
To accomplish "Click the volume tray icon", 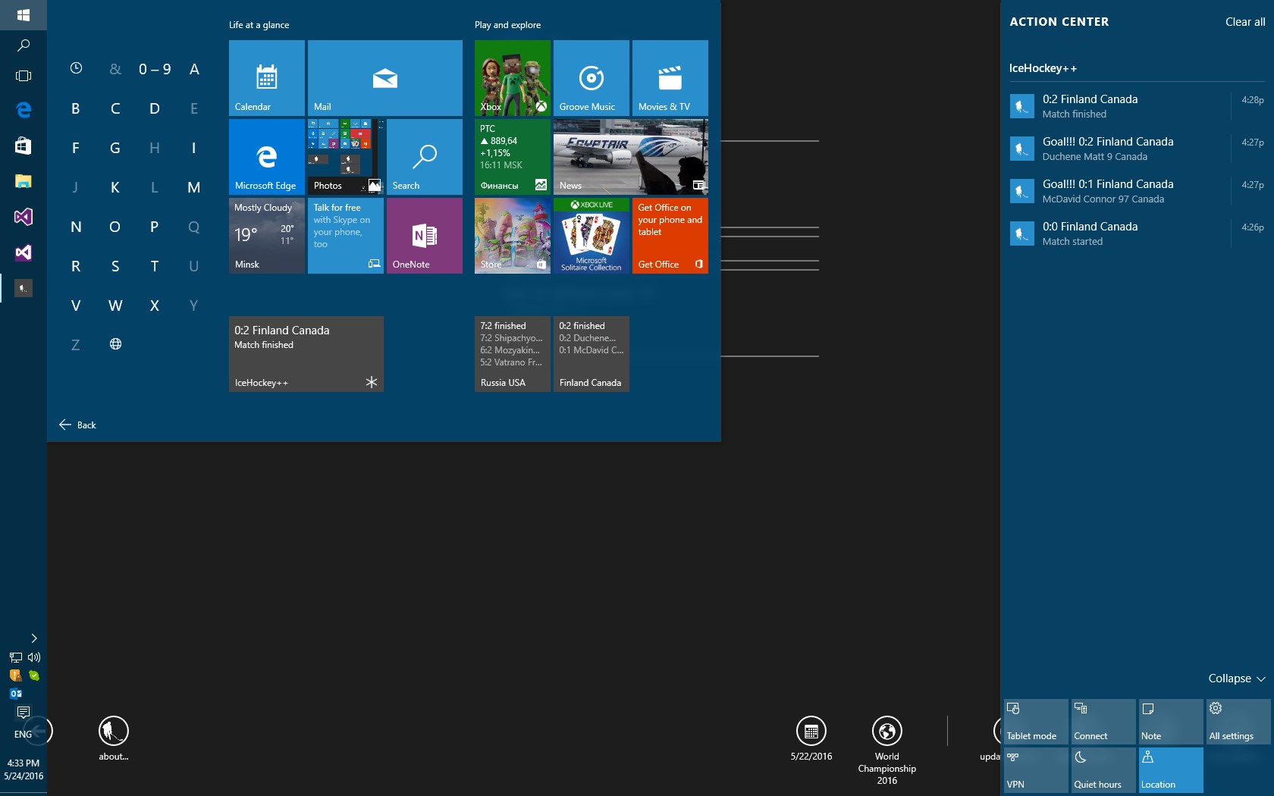I will pos(34,657).
